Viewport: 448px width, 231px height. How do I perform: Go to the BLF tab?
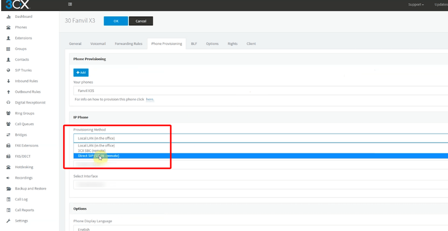click(x=194, y=43)
